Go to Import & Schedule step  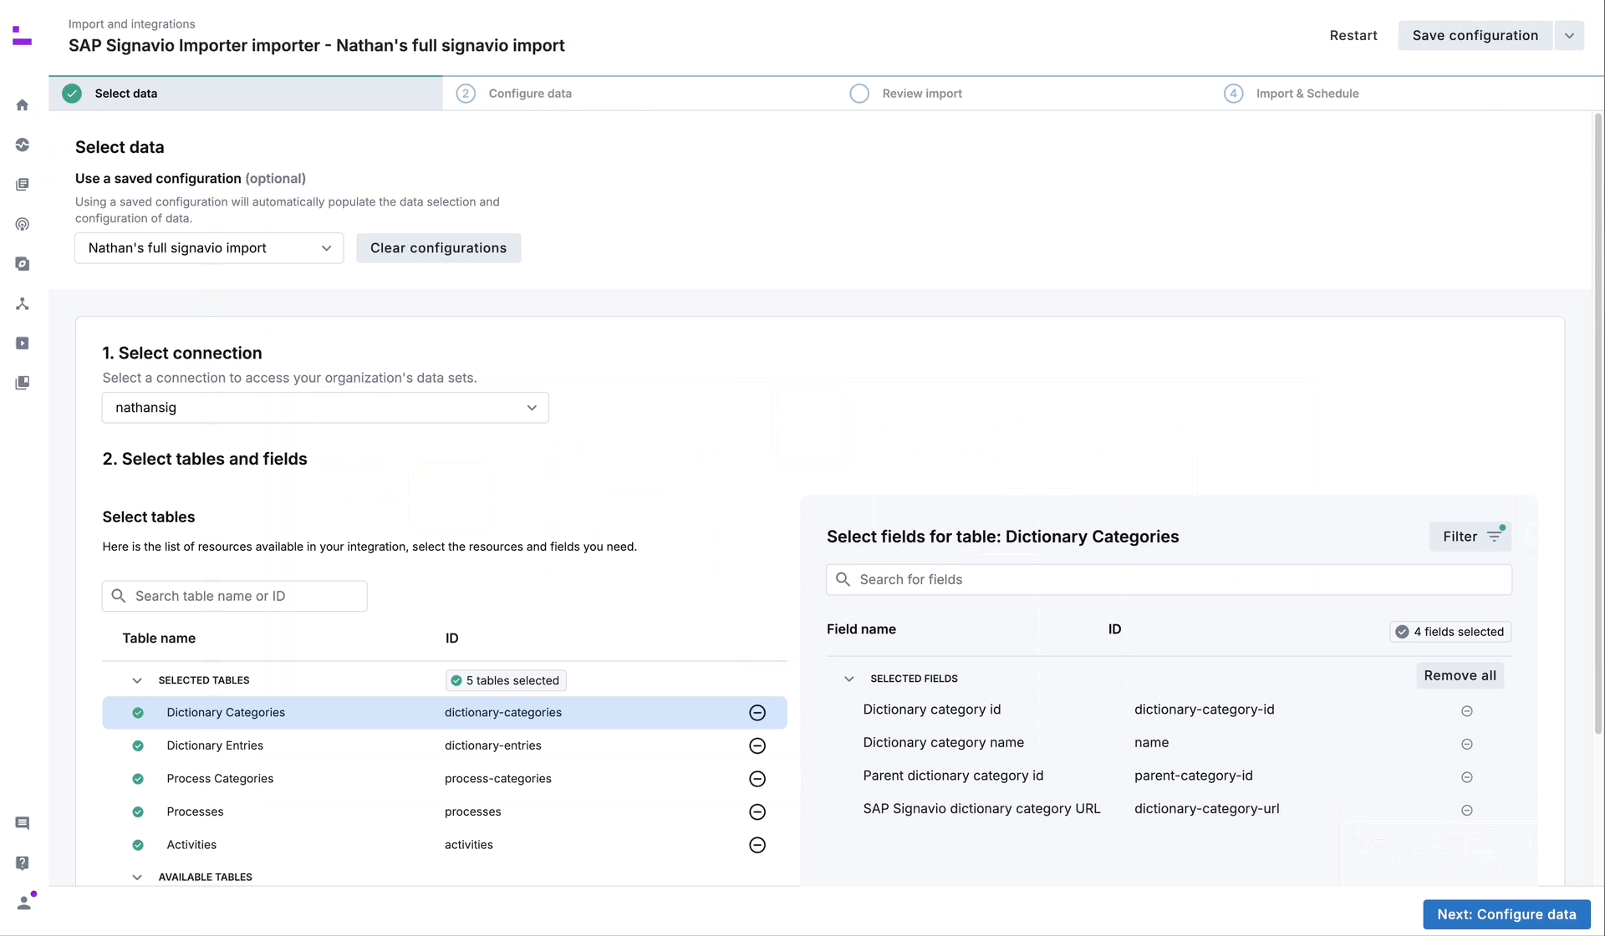tap(1307, 94)
